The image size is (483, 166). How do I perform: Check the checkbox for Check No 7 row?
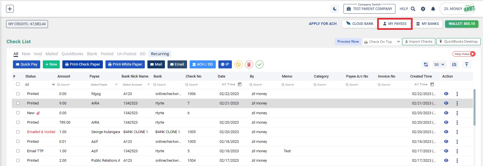(18, 103)
